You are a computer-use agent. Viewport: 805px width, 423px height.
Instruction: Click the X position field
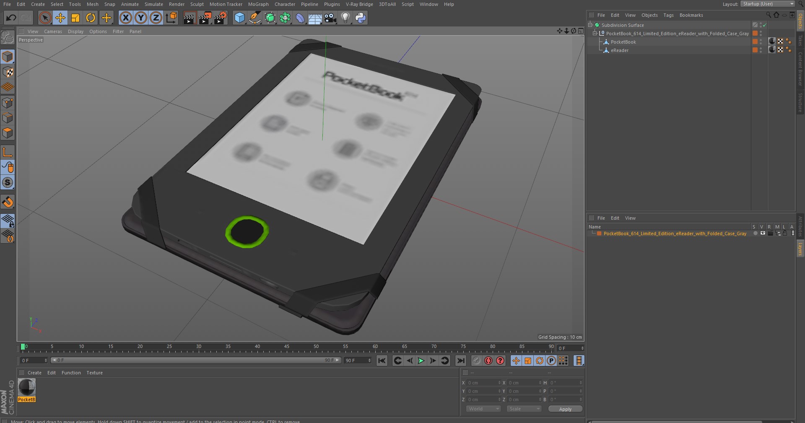click(x=483, y=383)
